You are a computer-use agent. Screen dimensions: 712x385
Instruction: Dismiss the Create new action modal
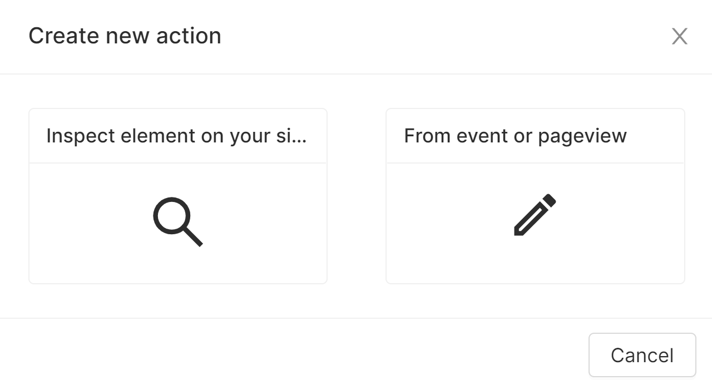coord(680,36)
